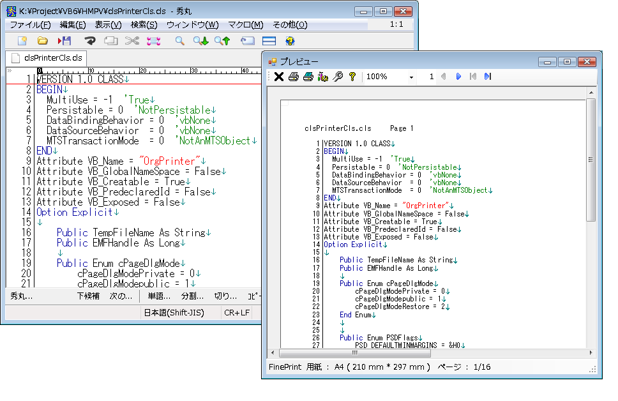Open search with the magnifier icon
Screen dimensions: 618x401
180,41
